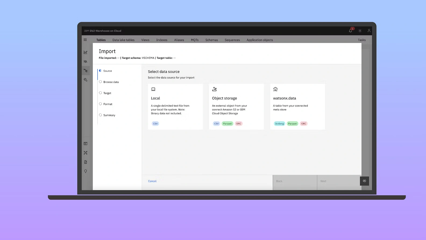The width and height of the screenshot is (426, 240).
Task: Open the hamburger navigation menu
Action: point(85,40)
